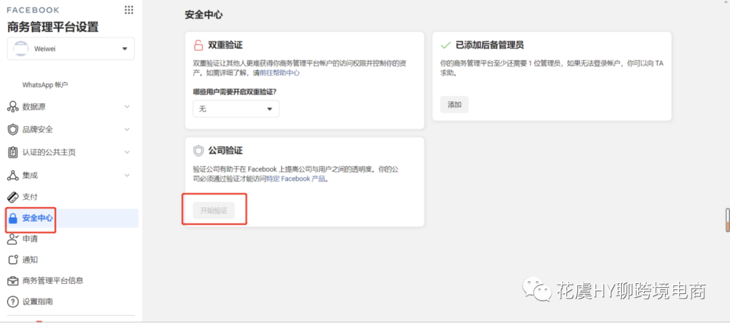Click the 已添加后备管理员 card title
The image size is (730, 323).
pos(489,45)
